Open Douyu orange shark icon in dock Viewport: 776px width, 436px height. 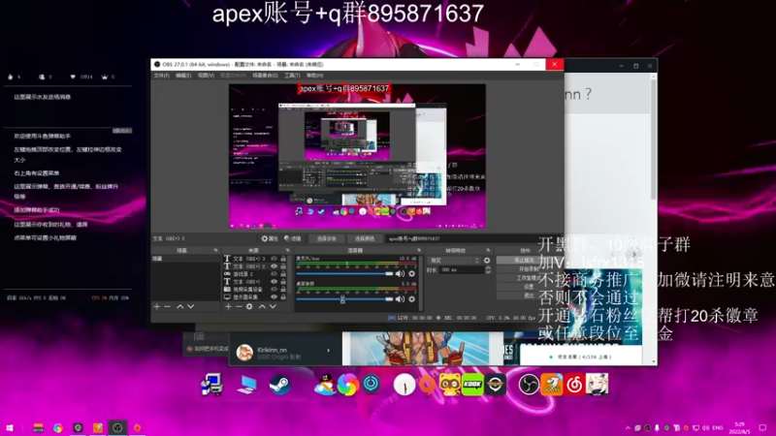(x=551, y=384)
